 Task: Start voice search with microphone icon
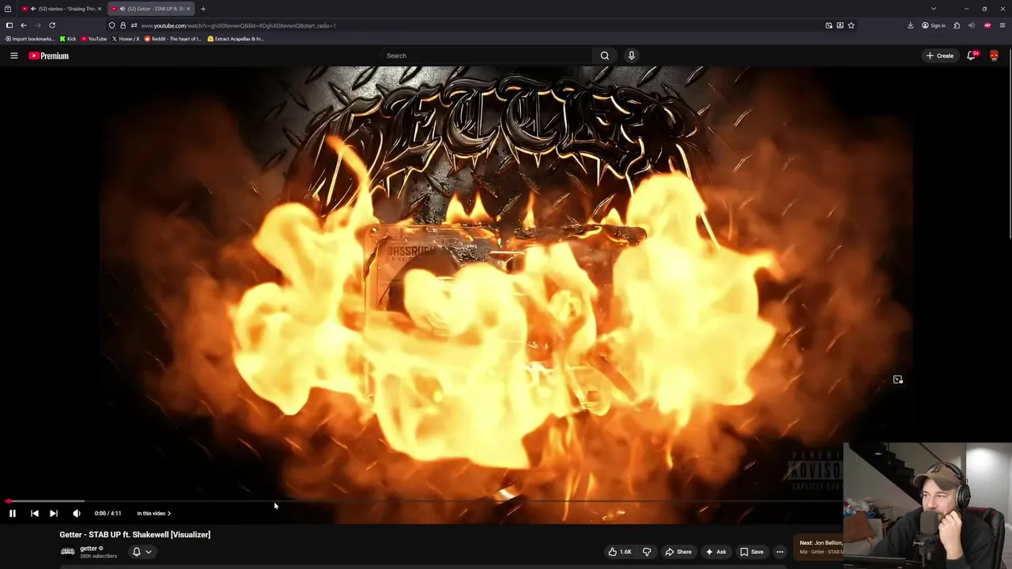tap(631, 55)
